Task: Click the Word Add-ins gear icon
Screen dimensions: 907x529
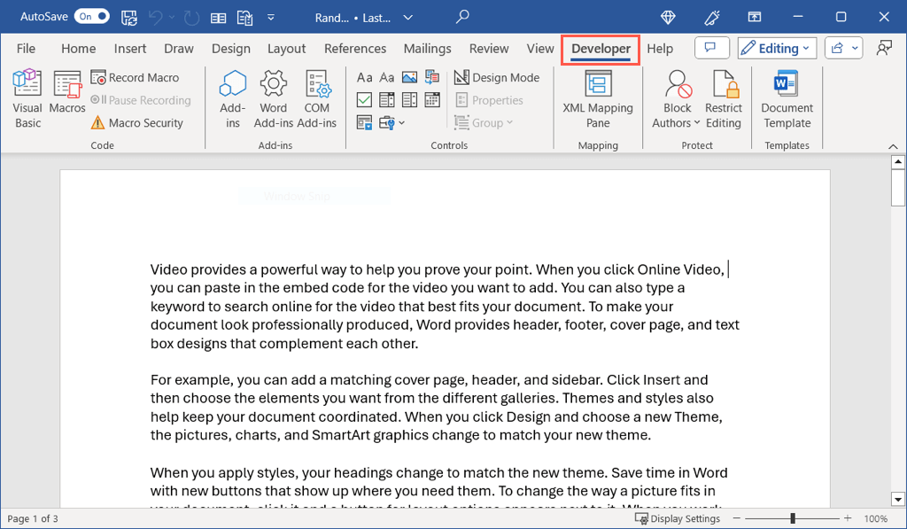Action: (x=274, y=84)
